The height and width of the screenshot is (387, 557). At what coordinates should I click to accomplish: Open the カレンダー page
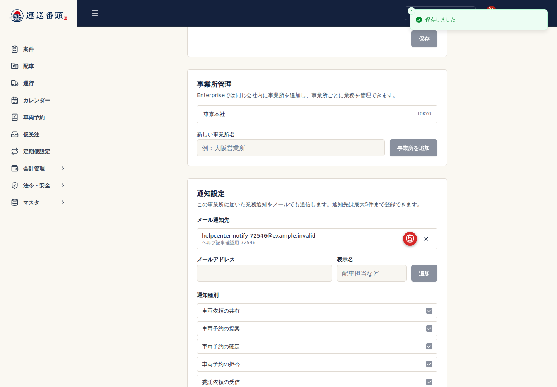[38, 100]
